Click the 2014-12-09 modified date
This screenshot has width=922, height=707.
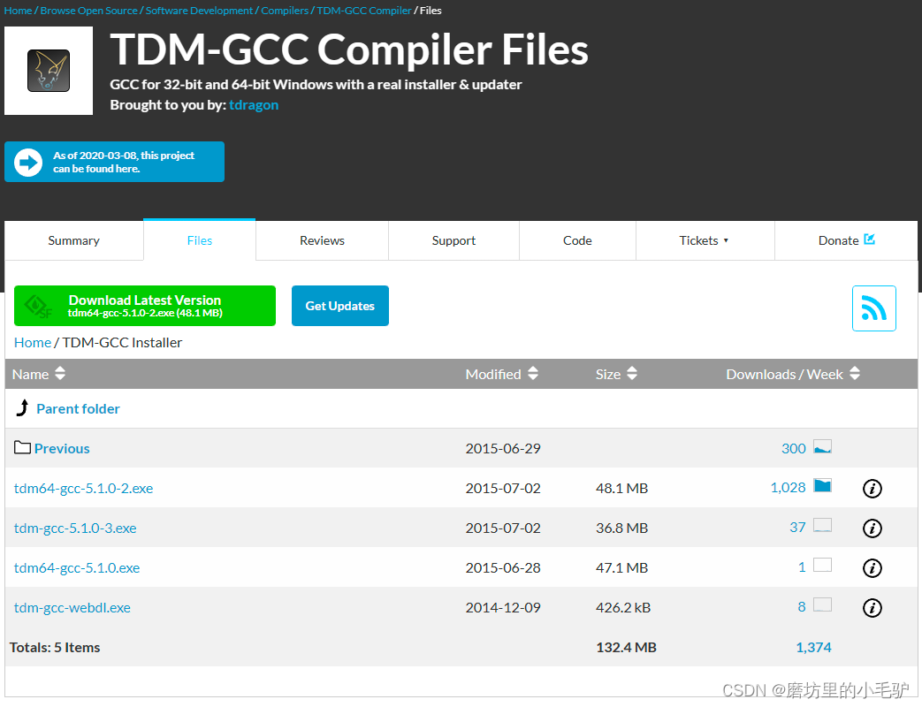point(503,608)
